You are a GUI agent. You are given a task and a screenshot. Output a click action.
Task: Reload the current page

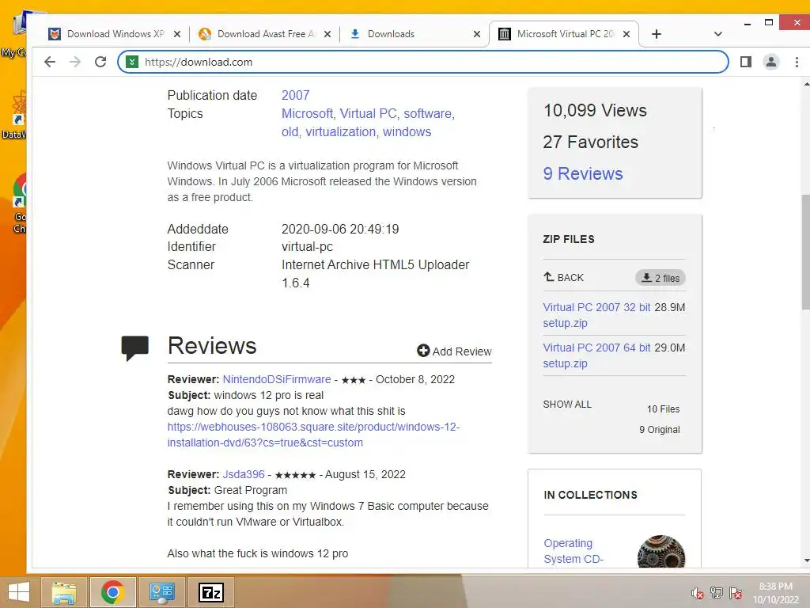coord(100,62)
